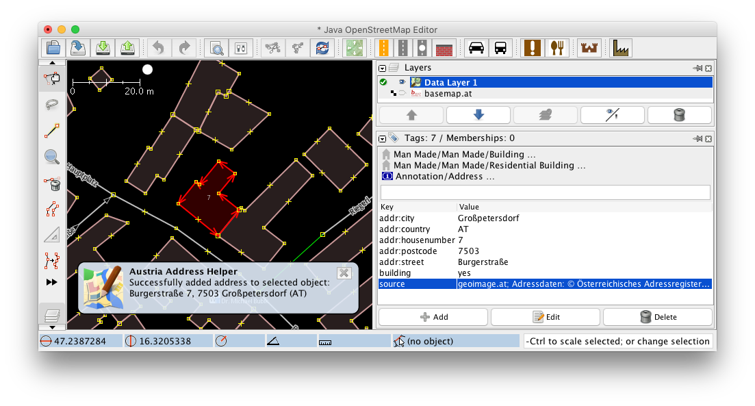Viewport: 755px width, 406px height.
Task: Toggle the Layers panel from left sidebar
Action: click(x=52, y=316)
